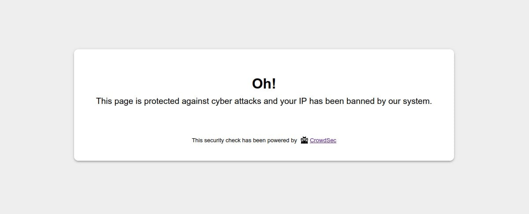Click the word 'protected' in the message

(162, 101)
